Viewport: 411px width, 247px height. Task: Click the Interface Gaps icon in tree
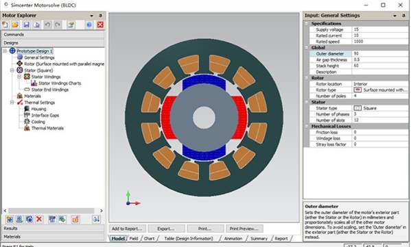tap(27, 115)
